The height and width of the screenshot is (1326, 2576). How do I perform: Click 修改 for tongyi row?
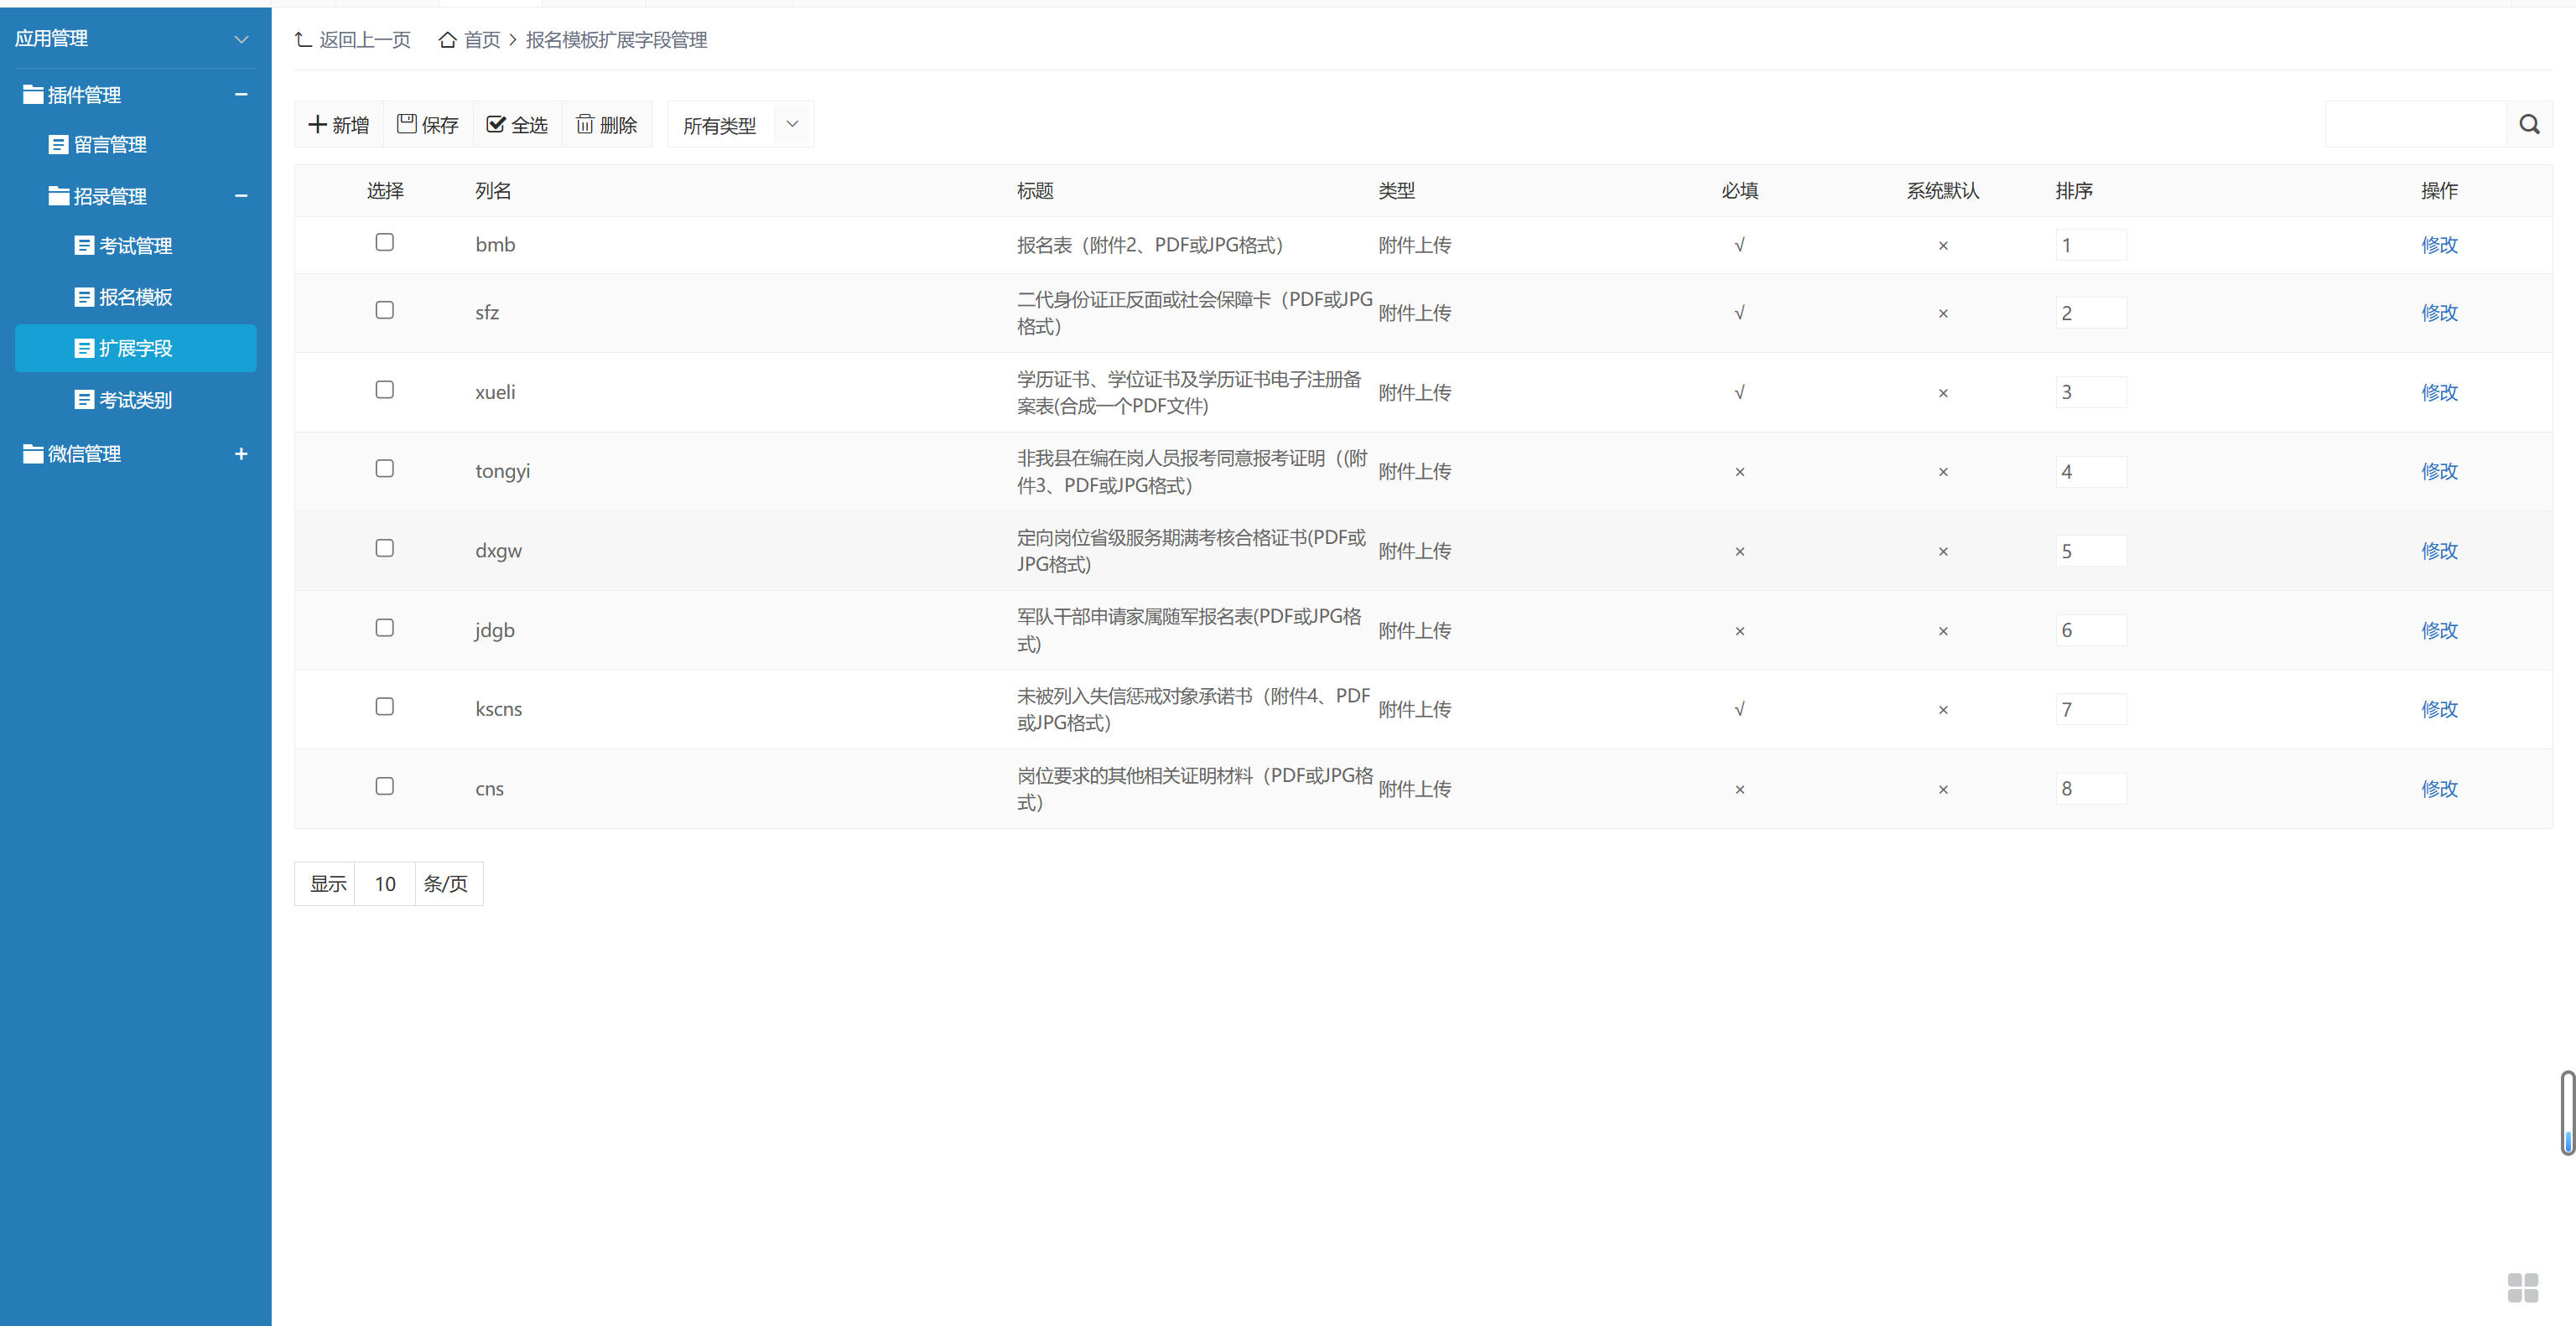[x=2439, y=471]
